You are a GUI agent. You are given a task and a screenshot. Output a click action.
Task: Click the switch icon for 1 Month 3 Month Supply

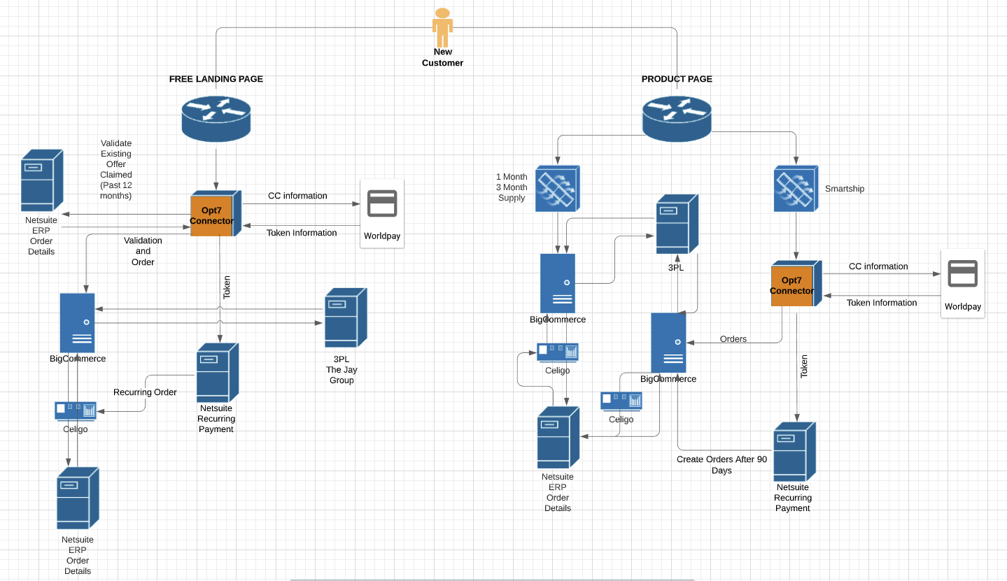tap(558, 189)
